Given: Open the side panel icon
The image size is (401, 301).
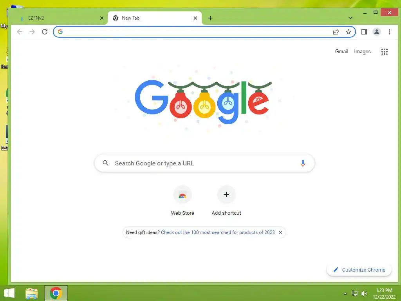Looking at the screenshot, I should point(364,32).
